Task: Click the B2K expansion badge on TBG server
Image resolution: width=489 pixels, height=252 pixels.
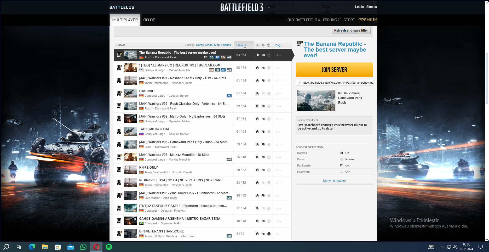Action: [x=212, y=70]
